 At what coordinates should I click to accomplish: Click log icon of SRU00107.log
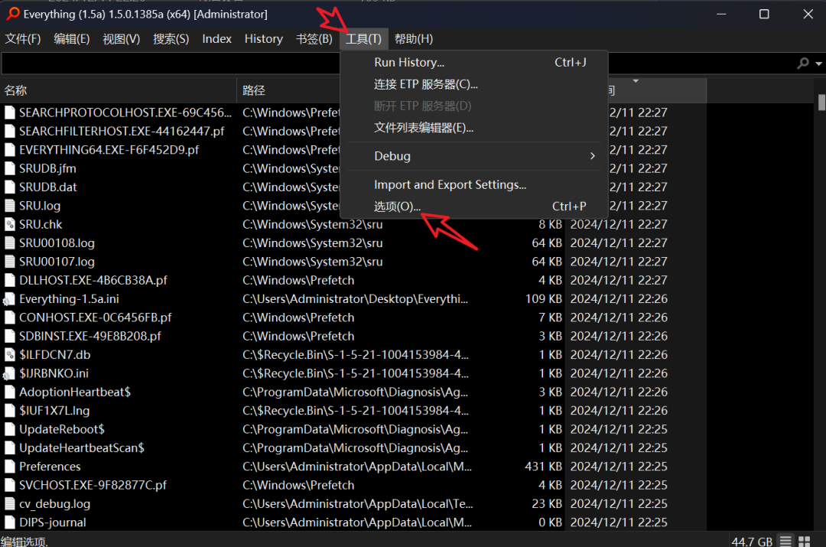coord(9,262)
